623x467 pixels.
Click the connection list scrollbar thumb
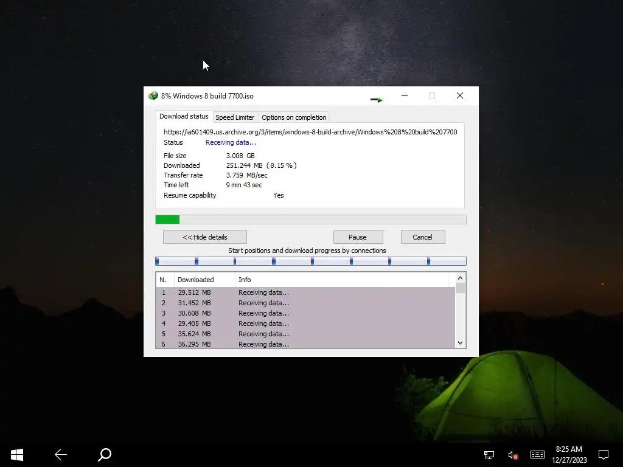coord(460,288)
